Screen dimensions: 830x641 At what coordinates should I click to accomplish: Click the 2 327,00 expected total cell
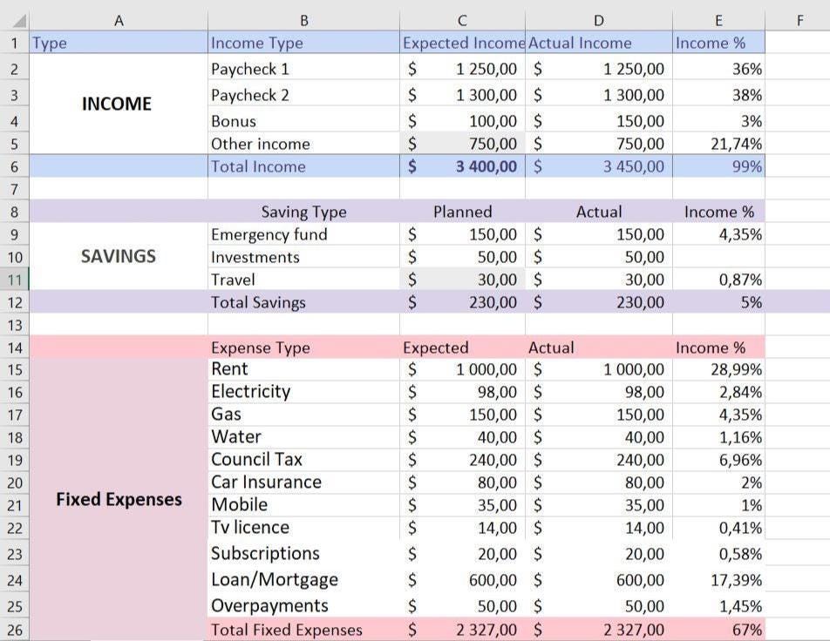point(462,630)
